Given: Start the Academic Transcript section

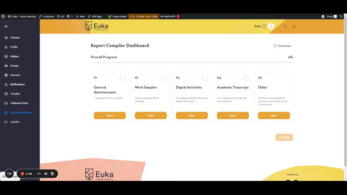Looking at the screenshot, I should [x=233, y=115].
